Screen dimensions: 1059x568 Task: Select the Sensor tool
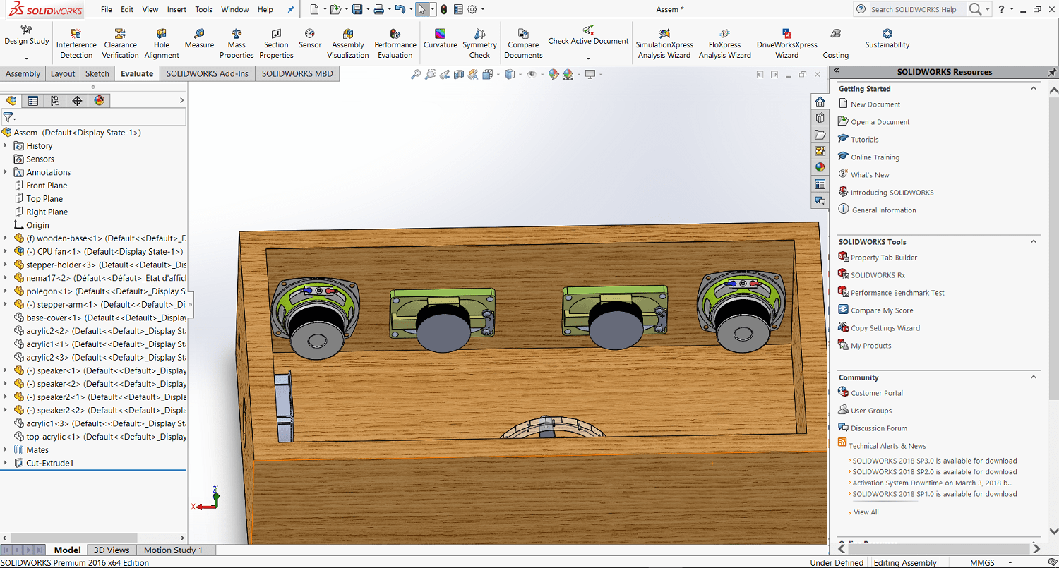point(310,39)
